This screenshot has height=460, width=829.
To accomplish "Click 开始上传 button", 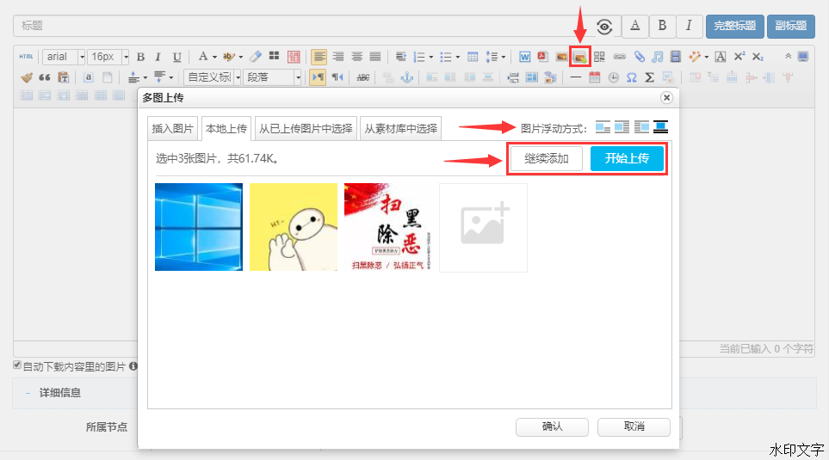I will click(627, 158).
